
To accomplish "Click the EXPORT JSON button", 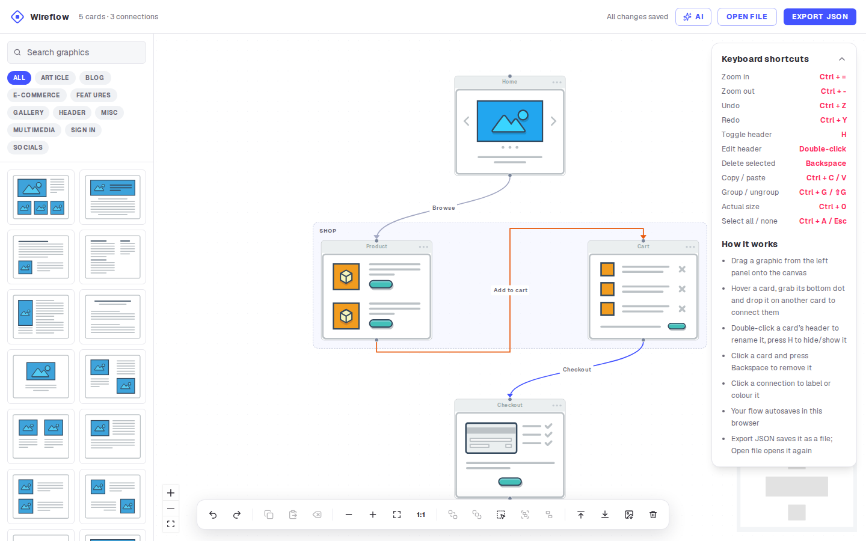I will click(820, 17).
